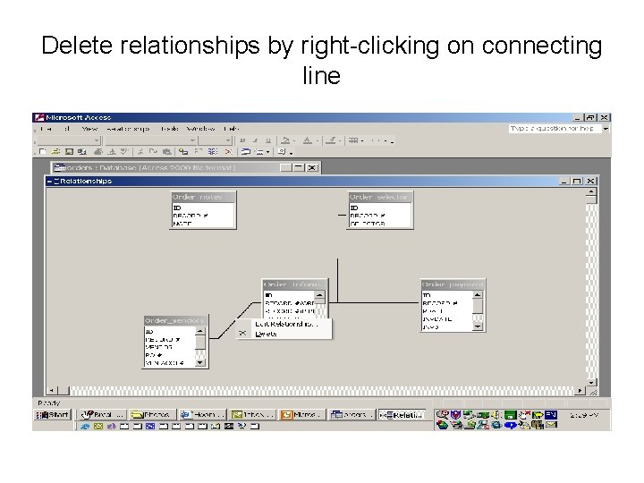The height and width of the screenshot is (483, 644).
Task: Click the Open folder toolbar icon
Action: pos(55,152)
